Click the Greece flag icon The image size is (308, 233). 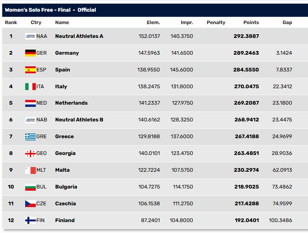click(30, 137)
